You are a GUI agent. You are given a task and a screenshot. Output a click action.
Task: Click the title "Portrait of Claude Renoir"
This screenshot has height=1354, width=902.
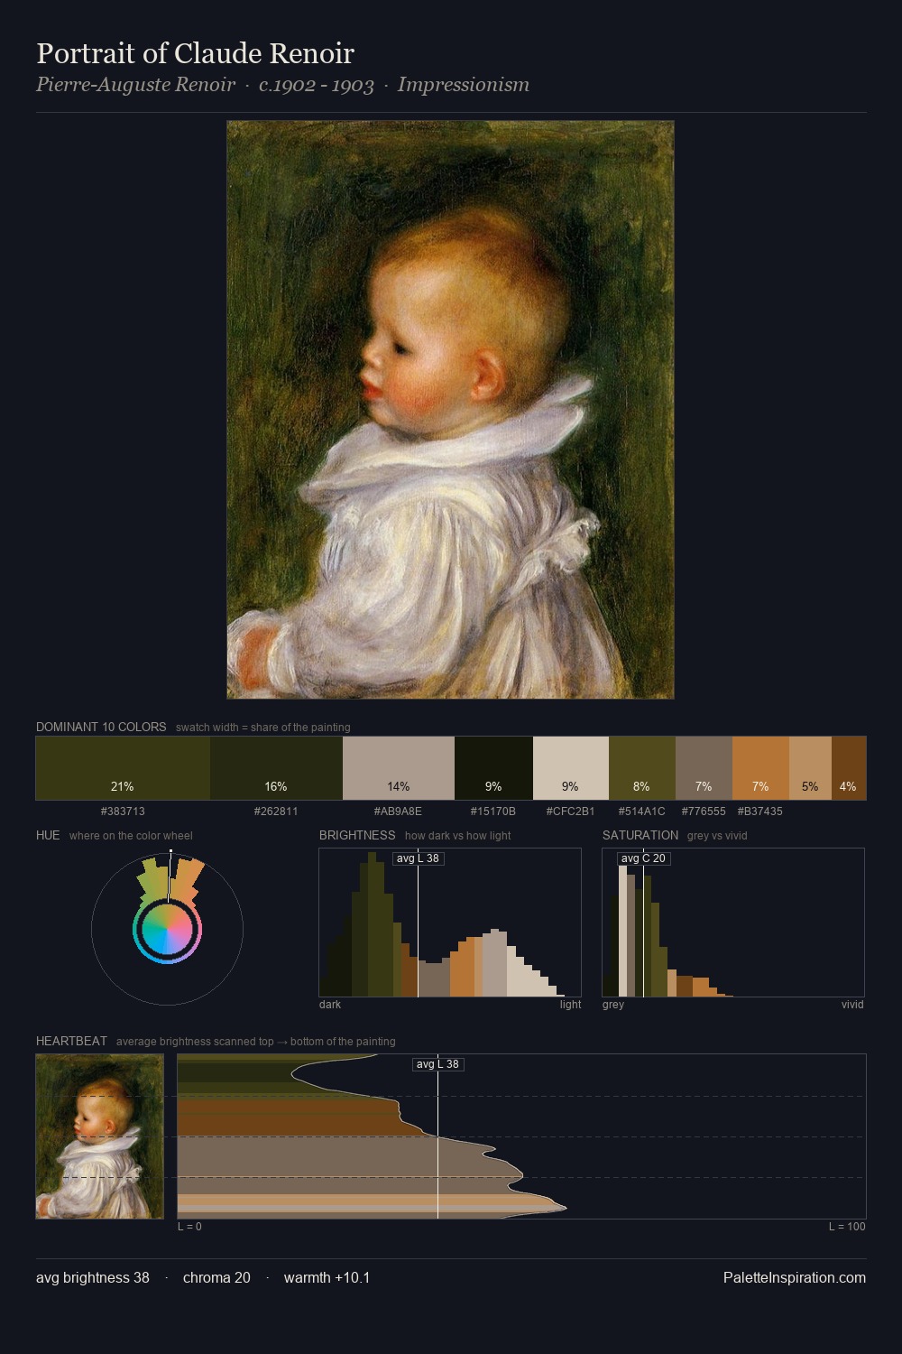tap(196, 53)
